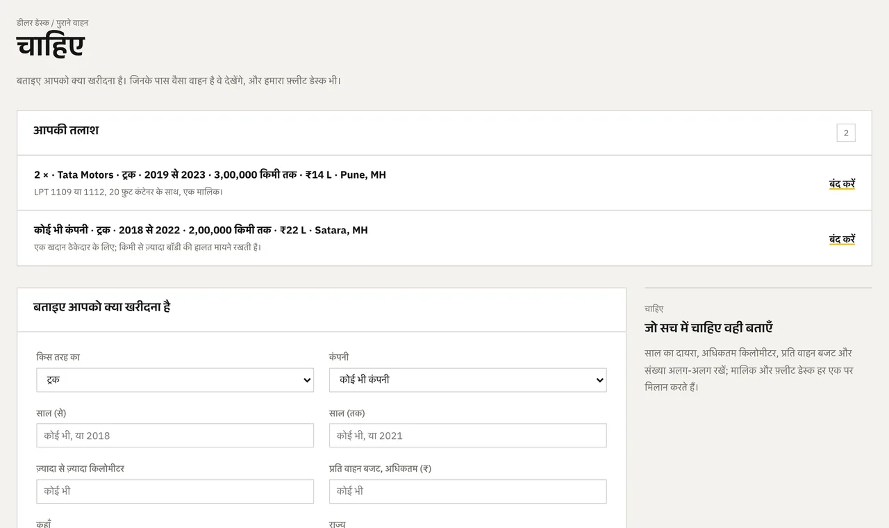Select the ज़्यादा से ज़्यादा किलोमीटर field

click(x=175, y=491)
